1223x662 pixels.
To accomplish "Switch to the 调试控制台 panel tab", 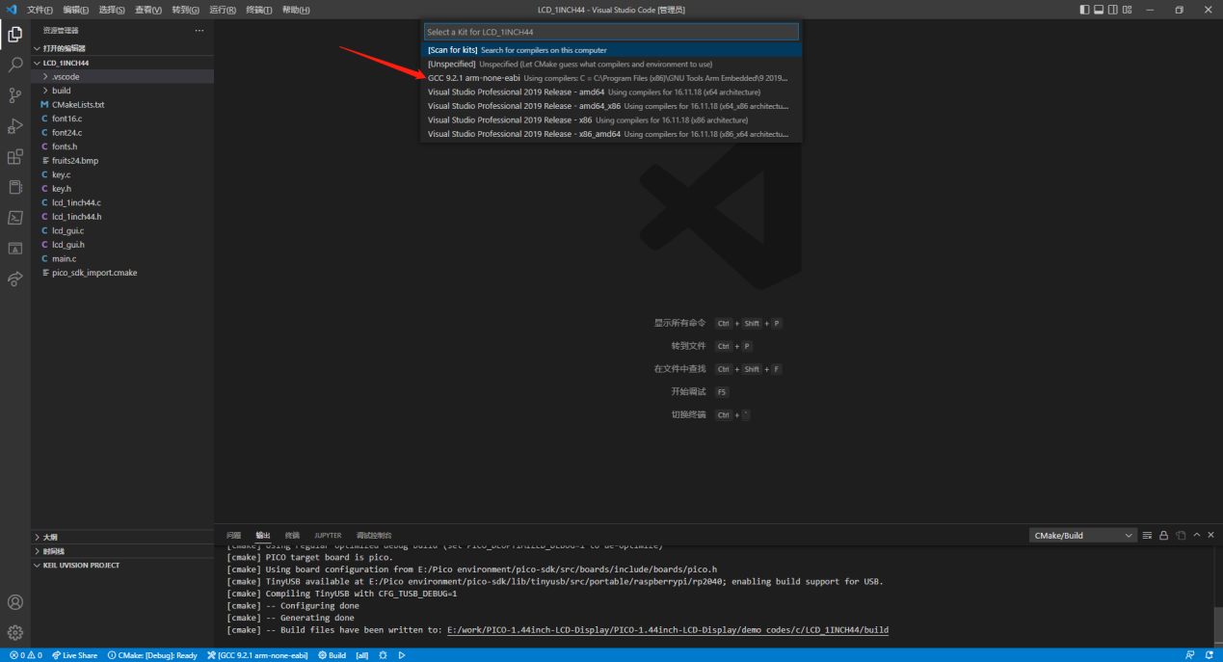I will click(x=374, y=535).
